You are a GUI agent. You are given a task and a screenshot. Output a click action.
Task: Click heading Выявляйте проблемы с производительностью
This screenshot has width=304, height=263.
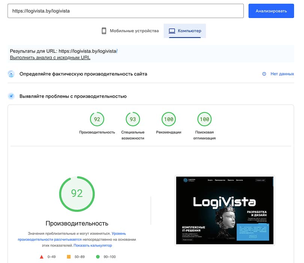pos(73,96)
